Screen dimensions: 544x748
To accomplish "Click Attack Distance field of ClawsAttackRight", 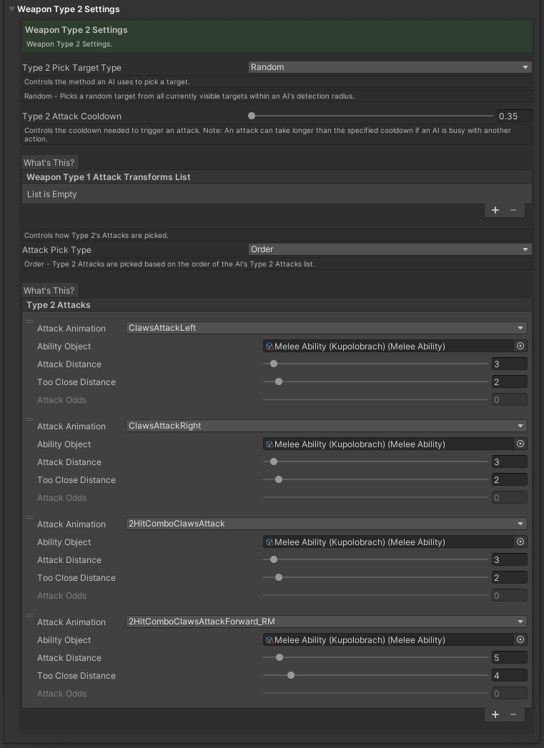I will (509, 462).
